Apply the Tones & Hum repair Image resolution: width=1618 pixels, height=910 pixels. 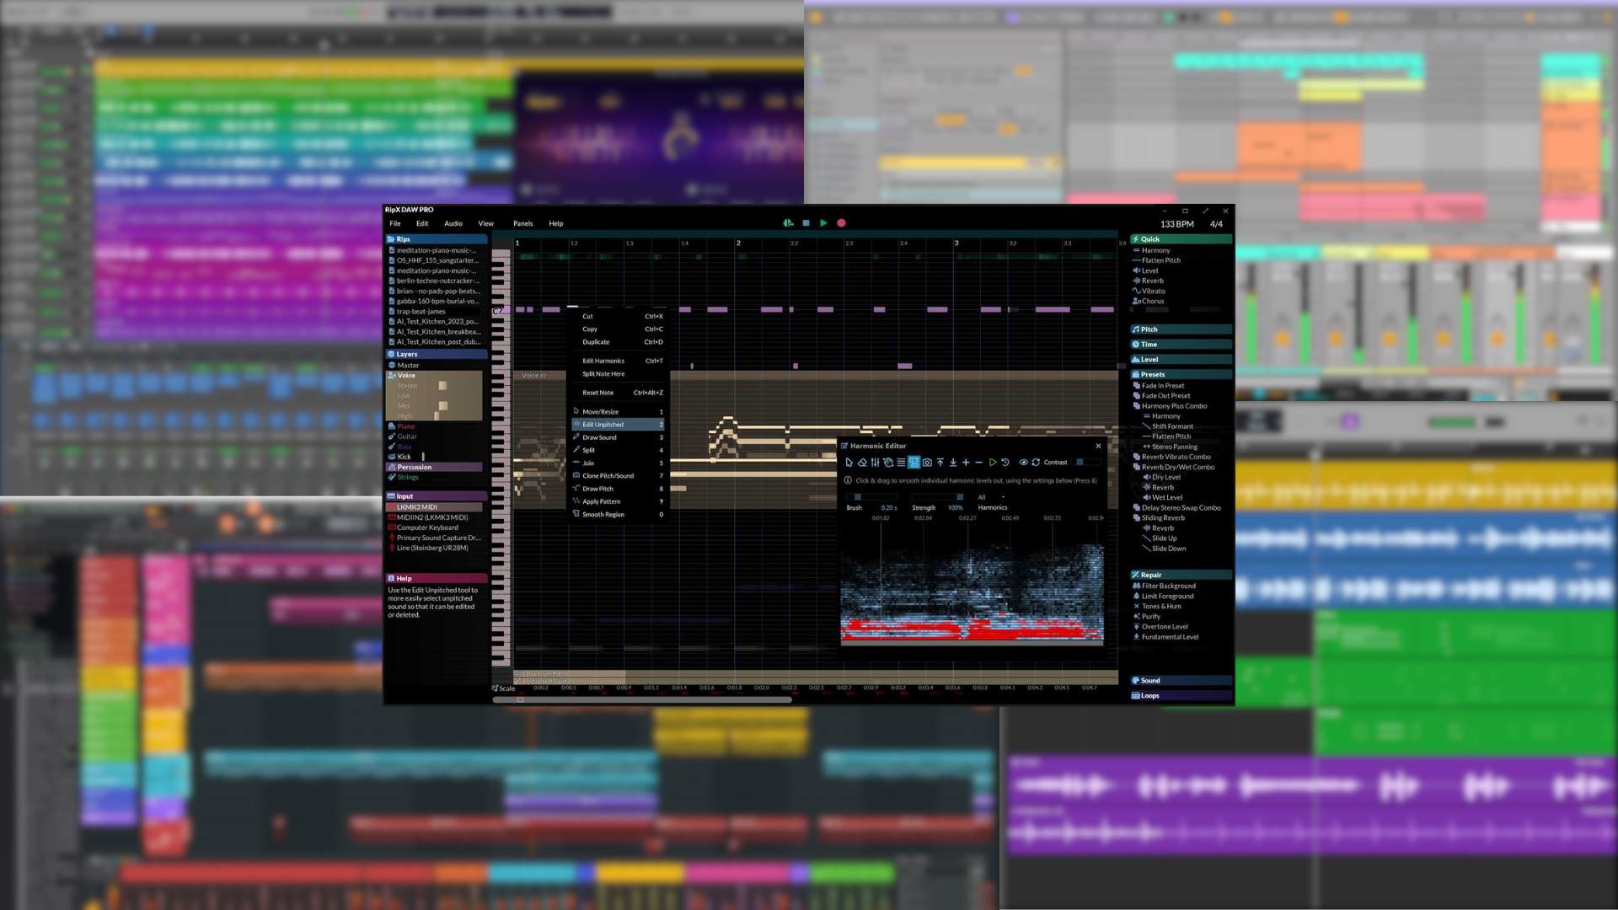[x=1156, y=606]
